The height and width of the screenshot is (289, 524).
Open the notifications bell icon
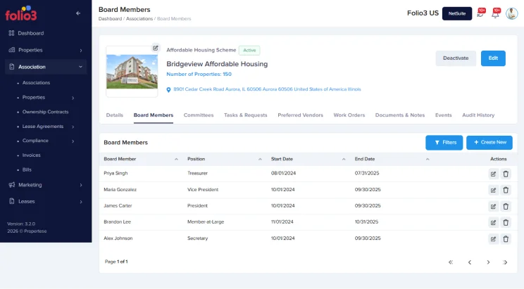click(495, 14)
